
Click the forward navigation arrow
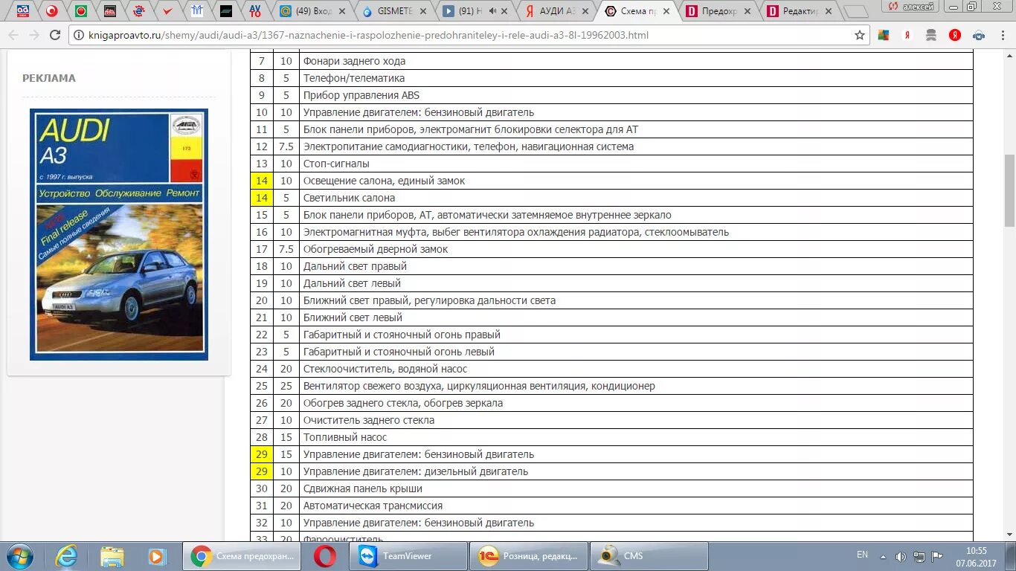(34, 35)
